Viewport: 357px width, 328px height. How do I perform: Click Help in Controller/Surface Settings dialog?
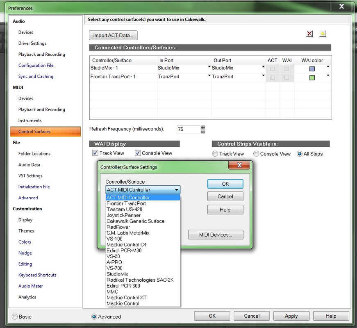[x=225, y=210]
